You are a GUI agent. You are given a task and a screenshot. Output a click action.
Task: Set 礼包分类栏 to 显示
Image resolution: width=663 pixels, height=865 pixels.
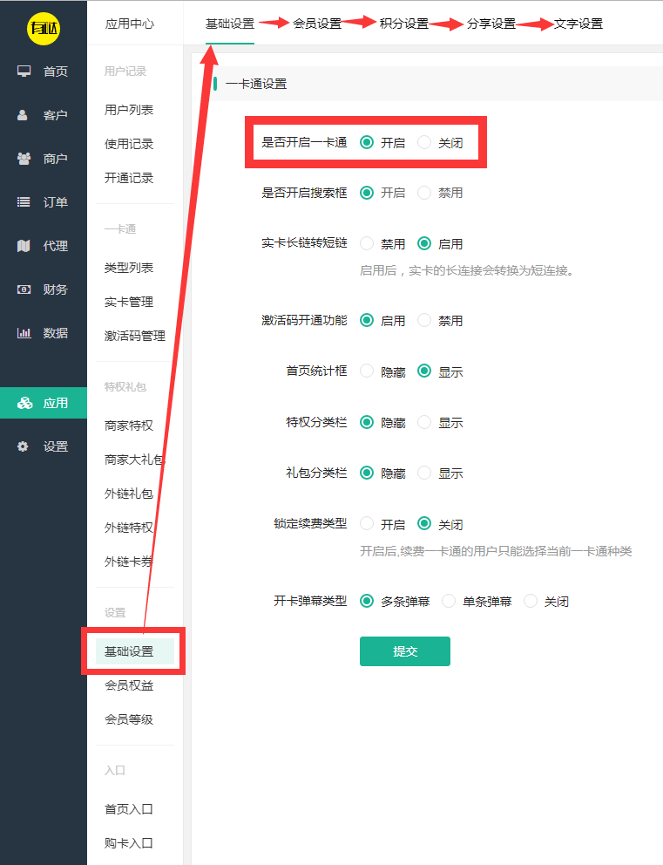click(x=423, y=473)
